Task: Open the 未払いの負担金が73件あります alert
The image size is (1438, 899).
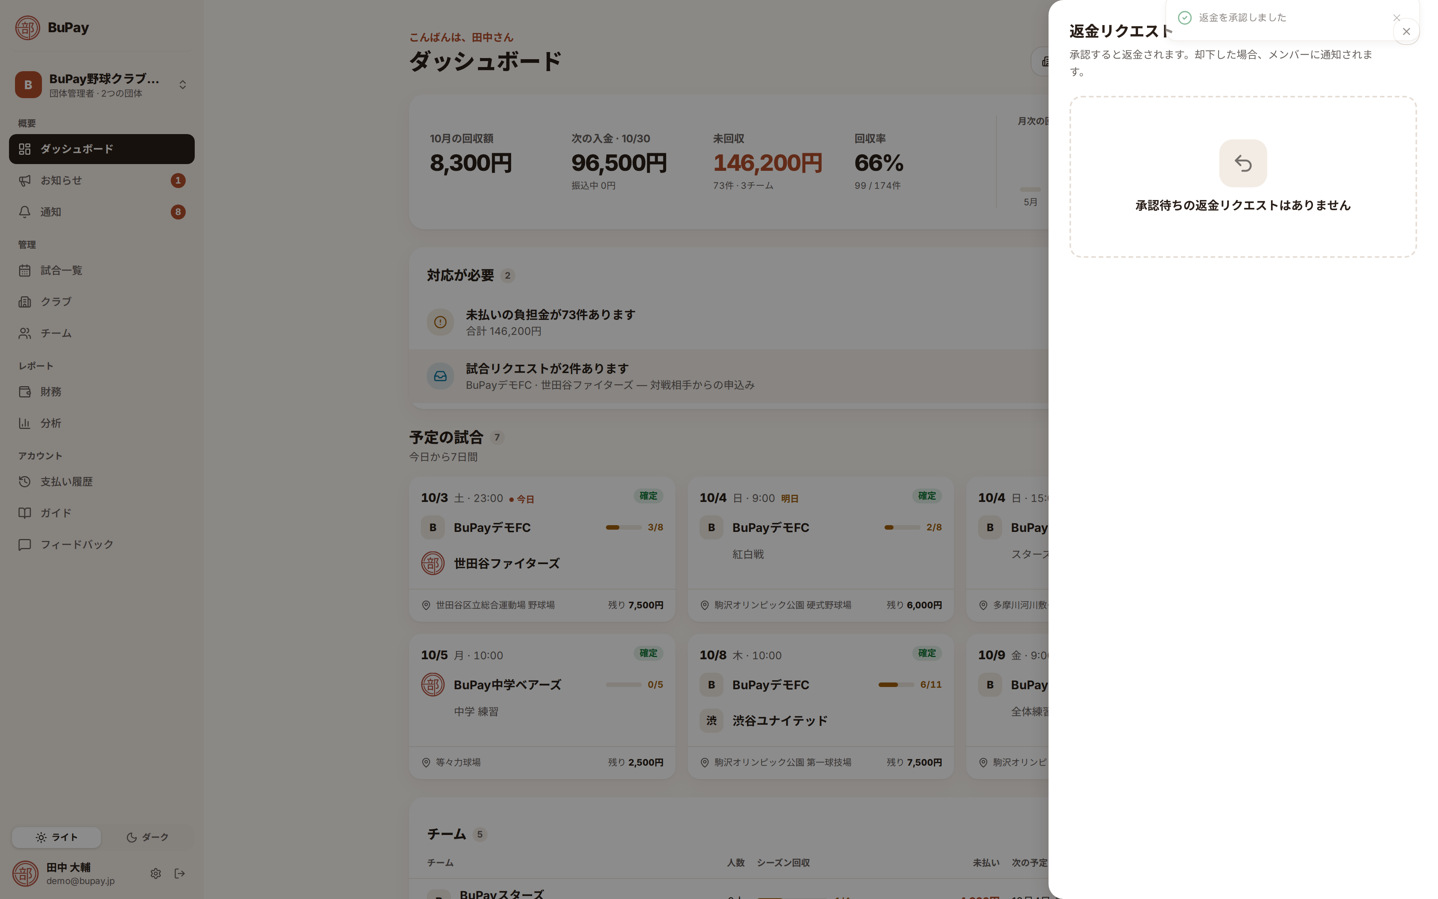Action: coord(728,322)
